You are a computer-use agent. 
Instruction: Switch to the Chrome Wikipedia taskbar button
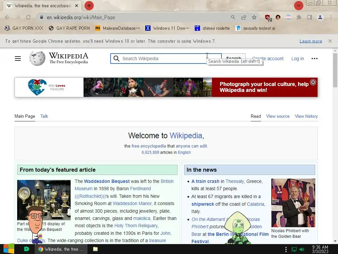pyautogui.click(x=61, y=249)
